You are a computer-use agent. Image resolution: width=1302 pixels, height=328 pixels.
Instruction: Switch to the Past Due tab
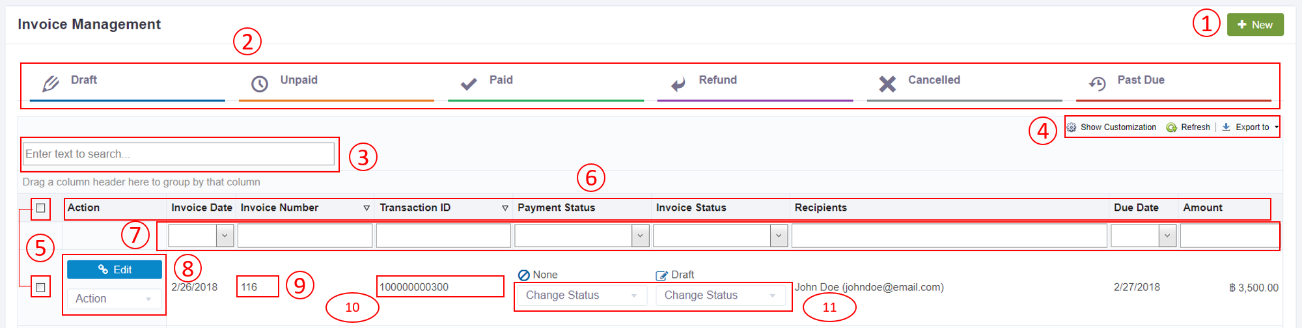tap(1141, 80)
